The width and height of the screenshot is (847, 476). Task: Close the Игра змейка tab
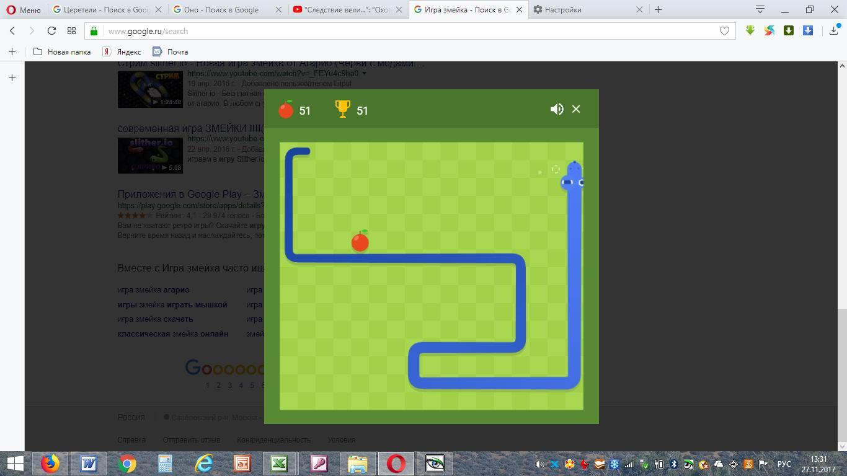518,9
